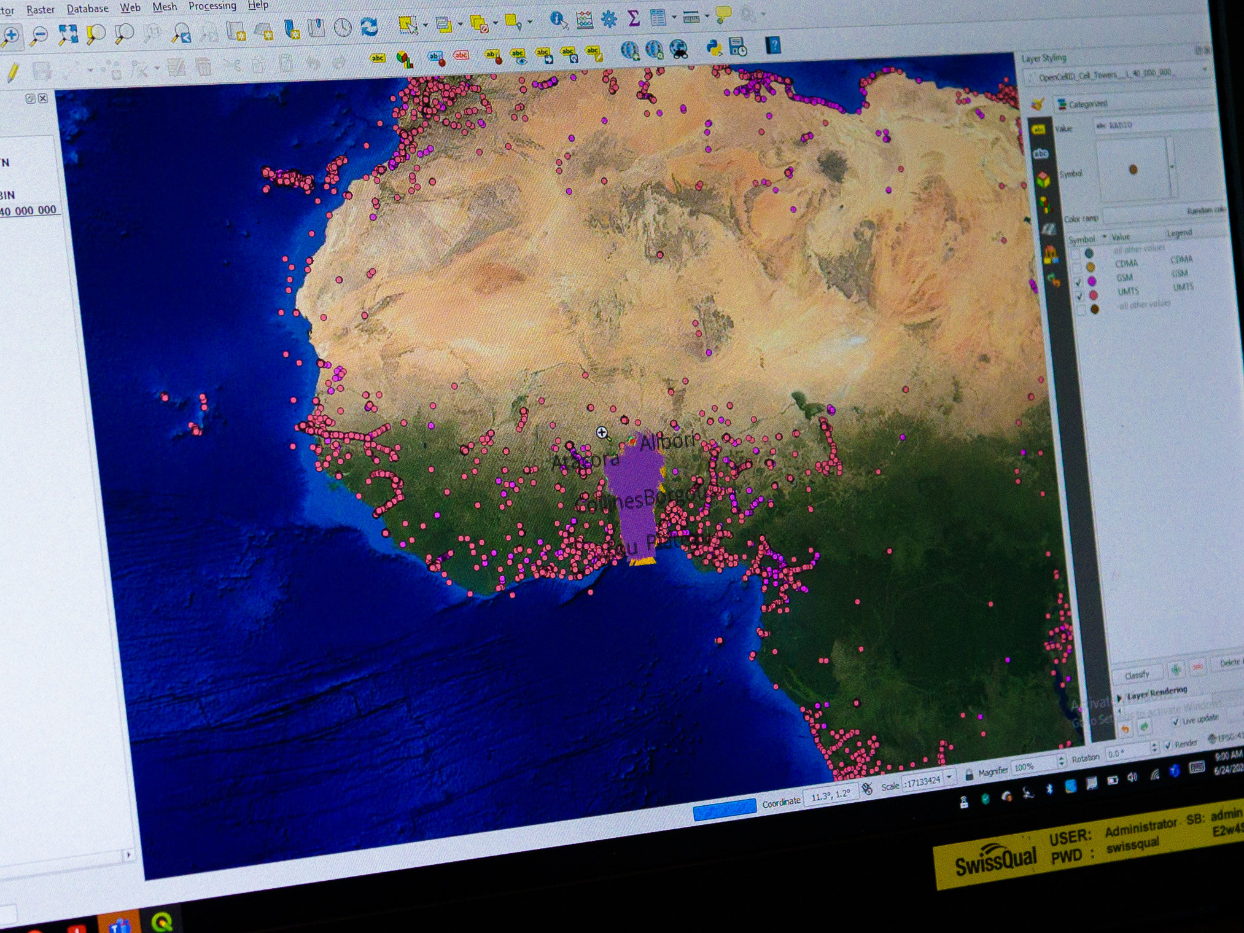Click the Classify button
Screen dimensions: 1244x933
1137,674
